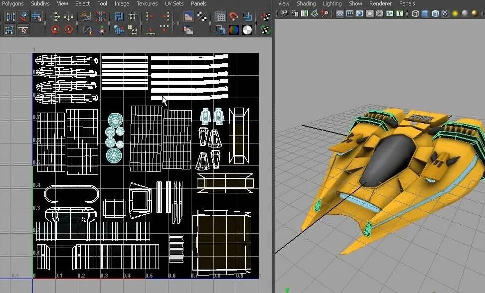
Task: Open the UV editor View menu
Action: click(x=62, y=3)
